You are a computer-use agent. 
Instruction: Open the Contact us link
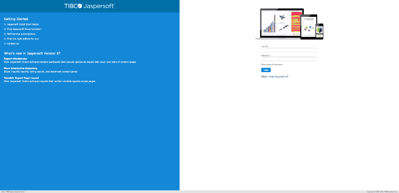(13, 44)
